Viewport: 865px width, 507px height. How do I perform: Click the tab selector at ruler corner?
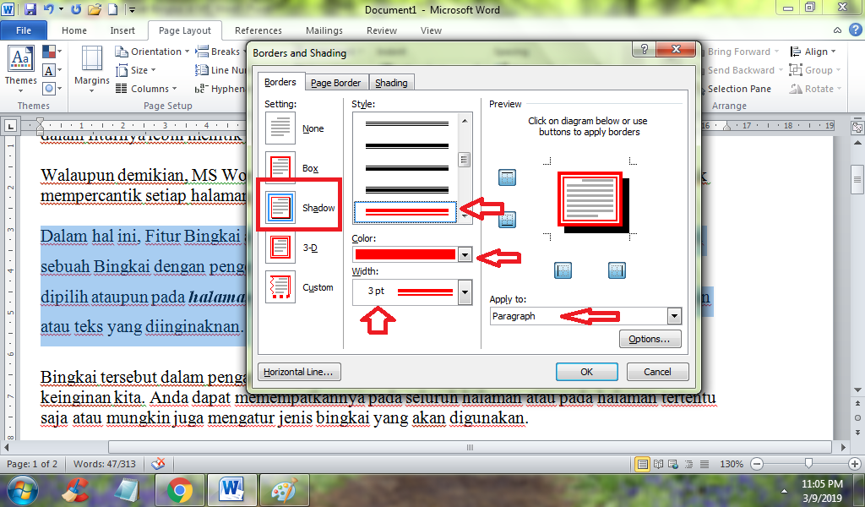10,127
